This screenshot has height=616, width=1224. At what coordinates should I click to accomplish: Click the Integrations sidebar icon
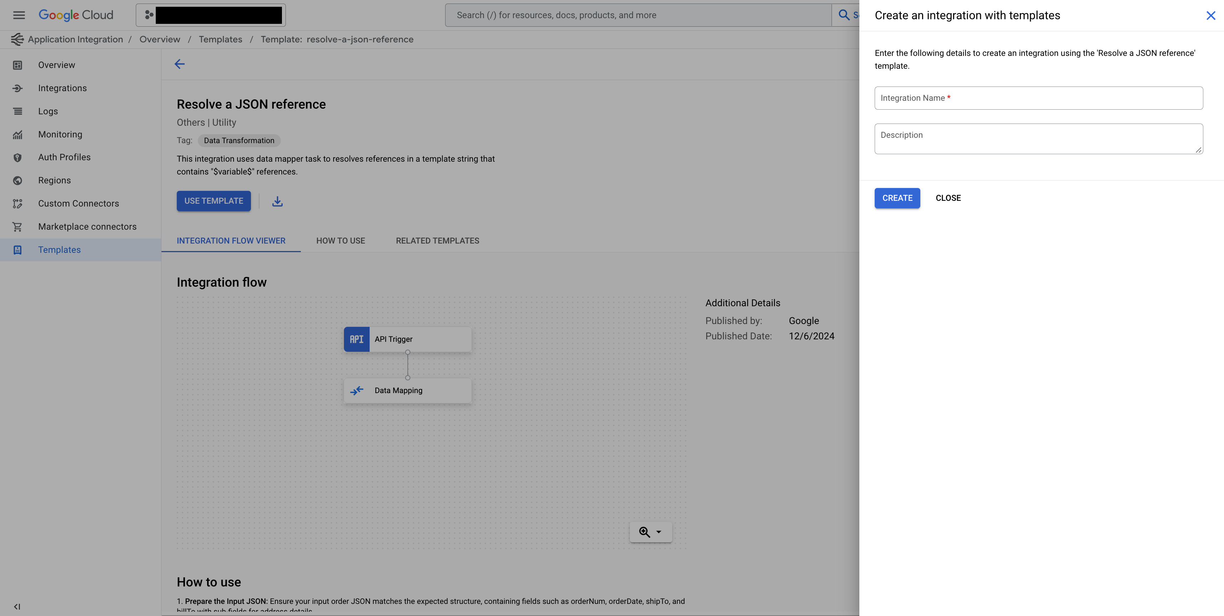pos(17,88)
